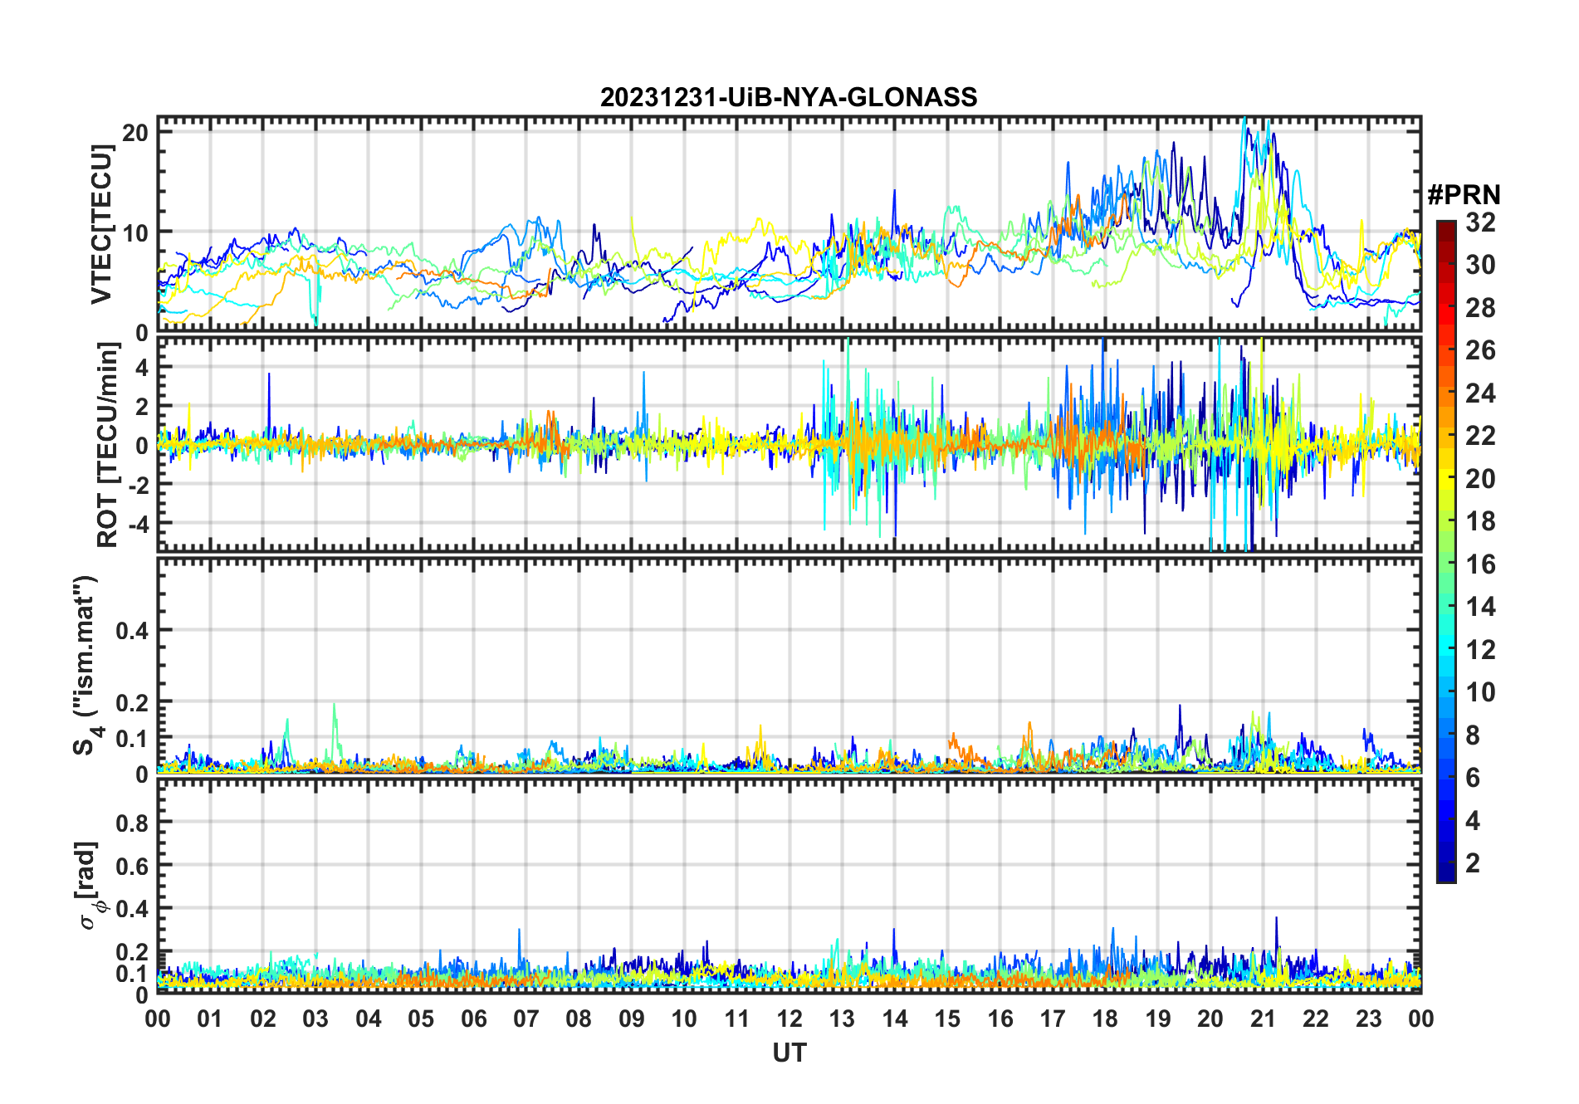Click colorbar tick label 26
1579x1104 pixels.
click(1480, 350)
